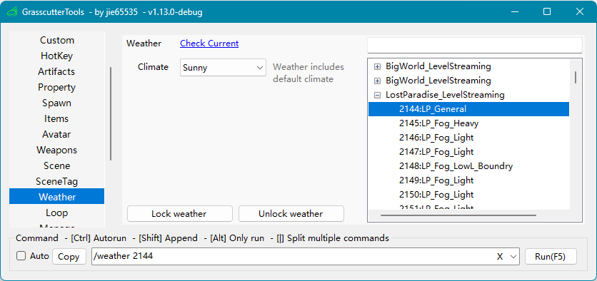Screen dimensions: 597x281
Task: Expand the first BigWorld_LevelStreaming node
Action: pyautogui.click(x=377, y=66)
